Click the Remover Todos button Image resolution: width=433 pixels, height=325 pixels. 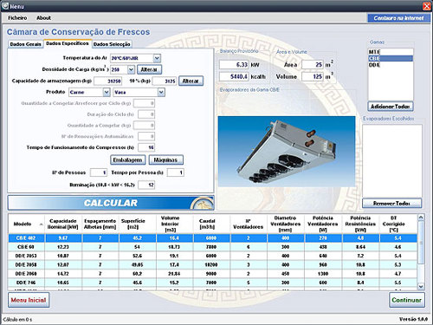tap(391, 204)
